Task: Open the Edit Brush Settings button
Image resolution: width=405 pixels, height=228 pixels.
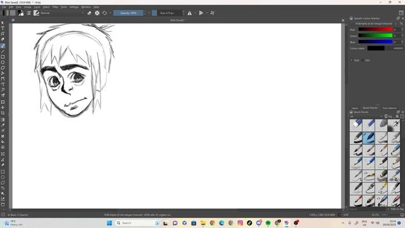Action: tap(28, 13)
